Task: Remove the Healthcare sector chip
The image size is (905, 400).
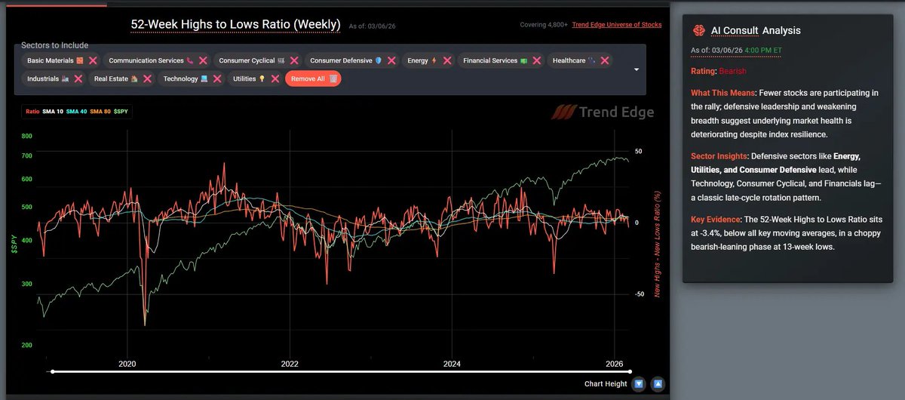Action: [x=603, y=60]
